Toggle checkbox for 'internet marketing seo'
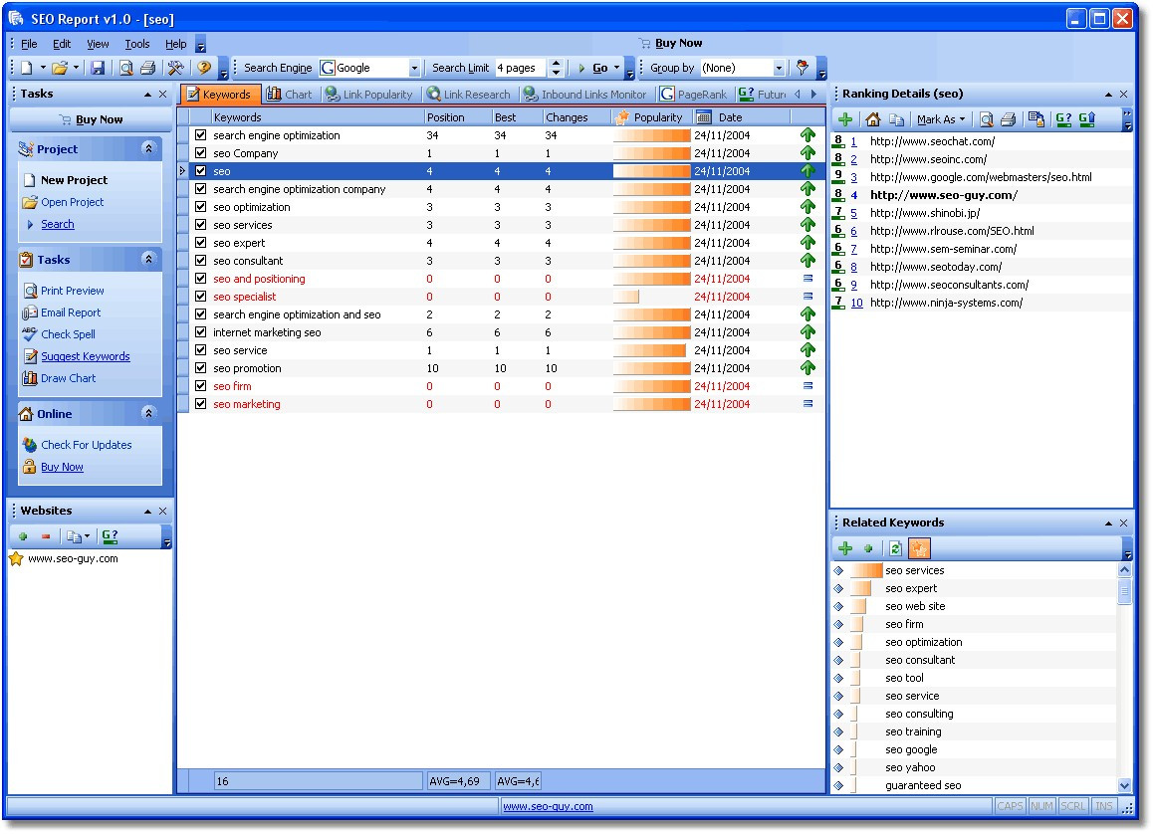Image resolution: width=1153 pixels, height=834 pixels. [201, 332]
